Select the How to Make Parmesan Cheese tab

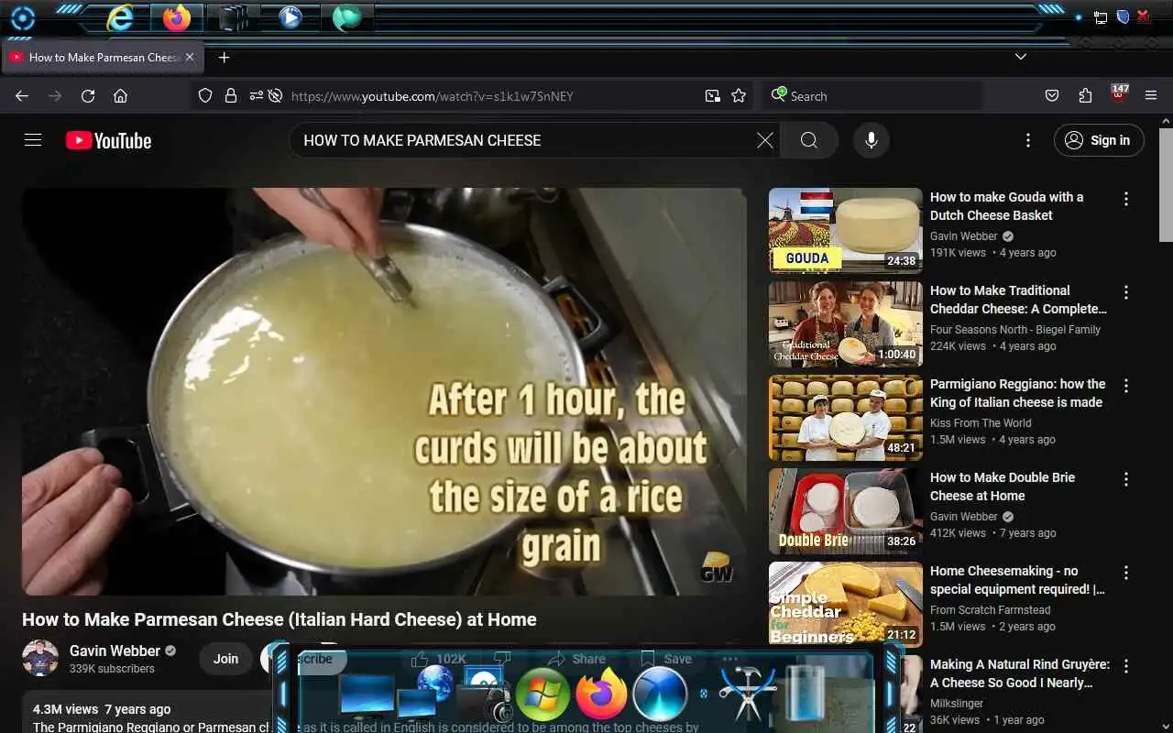click(x=103, y=57)
